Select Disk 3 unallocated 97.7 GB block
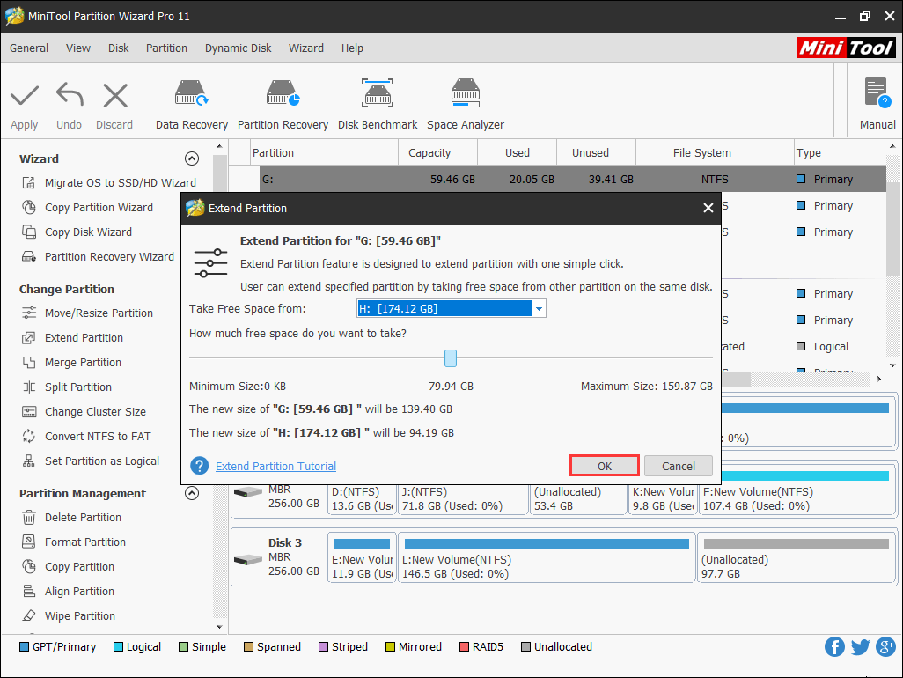The height and width of the screenshot is (678, 903). (x=796, y=557)
